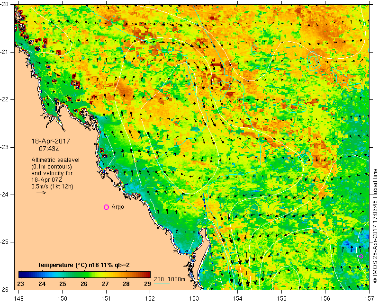Viewport: 379px width, 303px height.
Task: Click the '151' longitude axis label
Action: 106,299
